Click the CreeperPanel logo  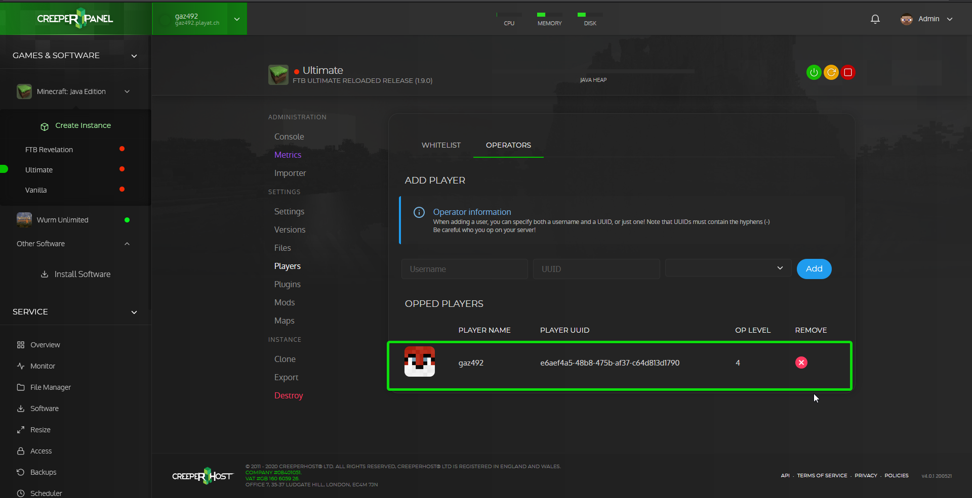point(75,19)
